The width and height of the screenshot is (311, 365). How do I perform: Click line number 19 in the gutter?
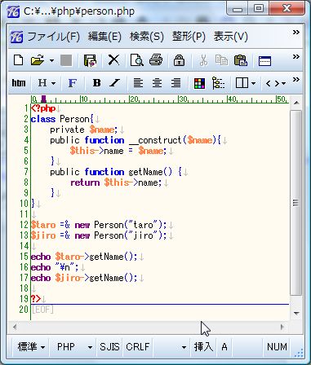point(24,299)
